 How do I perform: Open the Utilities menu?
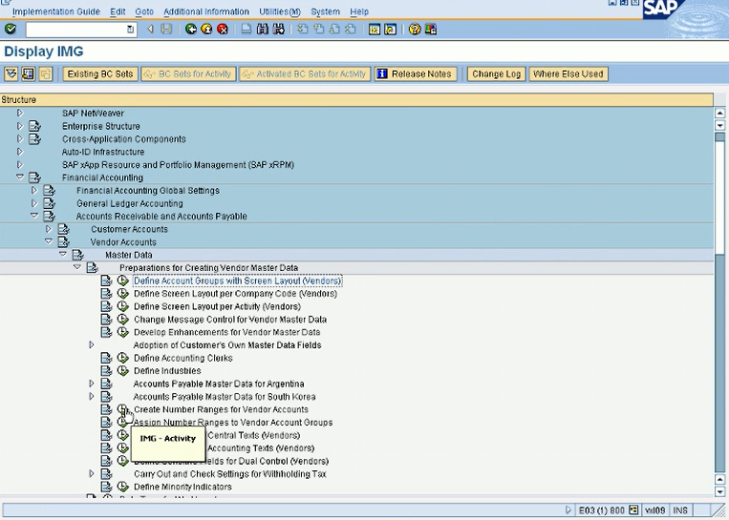pos(280,11)
